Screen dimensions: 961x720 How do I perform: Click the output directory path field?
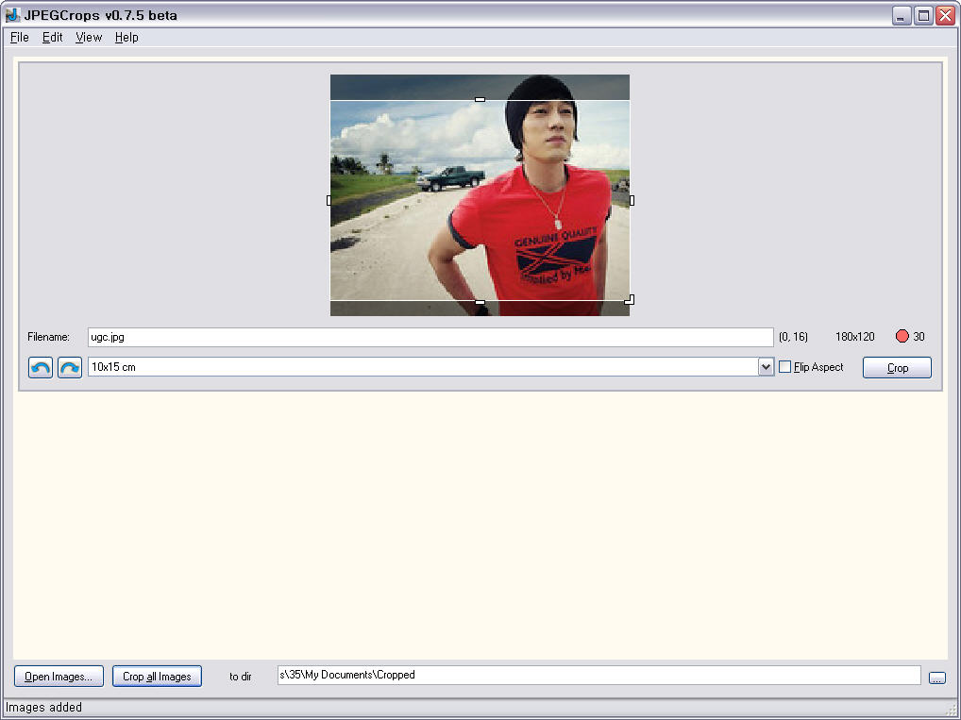[x=599, y=676]
